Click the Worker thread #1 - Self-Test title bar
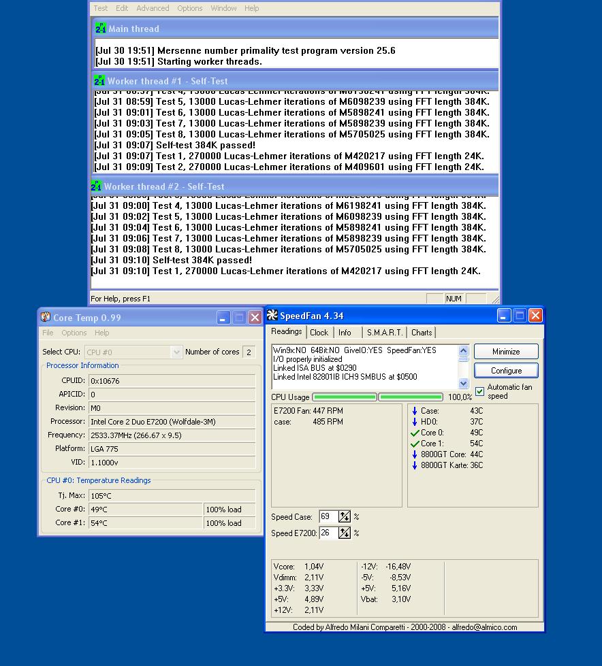Viewport: 602px width, 666px height. pyautogui.click(x=295, y=81)
